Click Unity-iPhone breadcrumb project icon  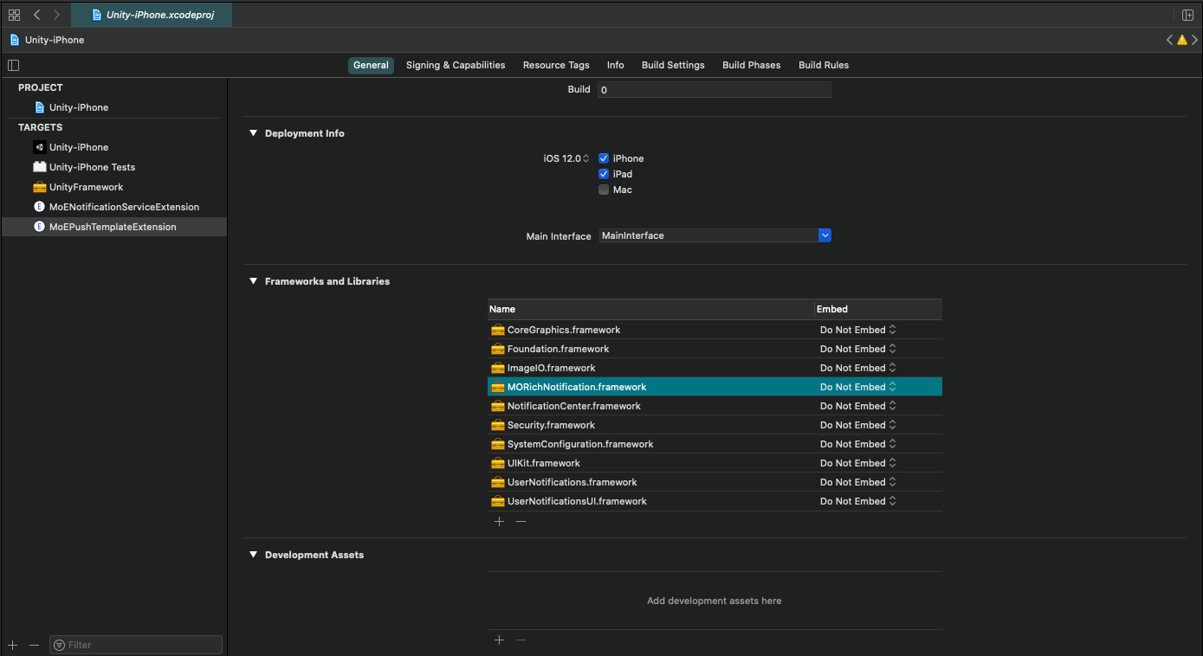14,40
